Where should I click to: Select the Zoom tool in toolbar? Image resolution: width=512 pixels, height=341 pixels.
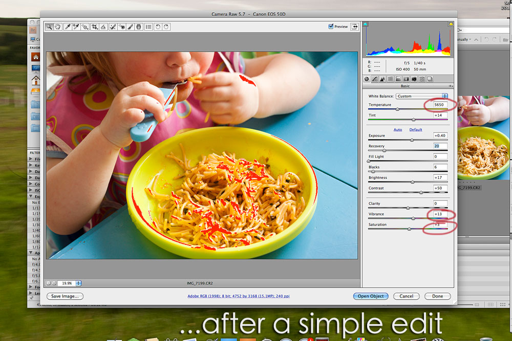[x=50, y=27]
